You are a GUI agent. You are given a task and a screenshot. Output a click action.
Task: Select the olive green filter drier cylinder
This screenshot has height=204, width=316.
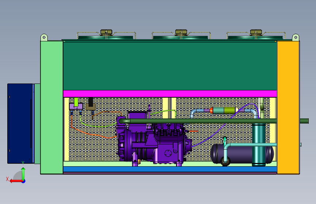(230, 110)
